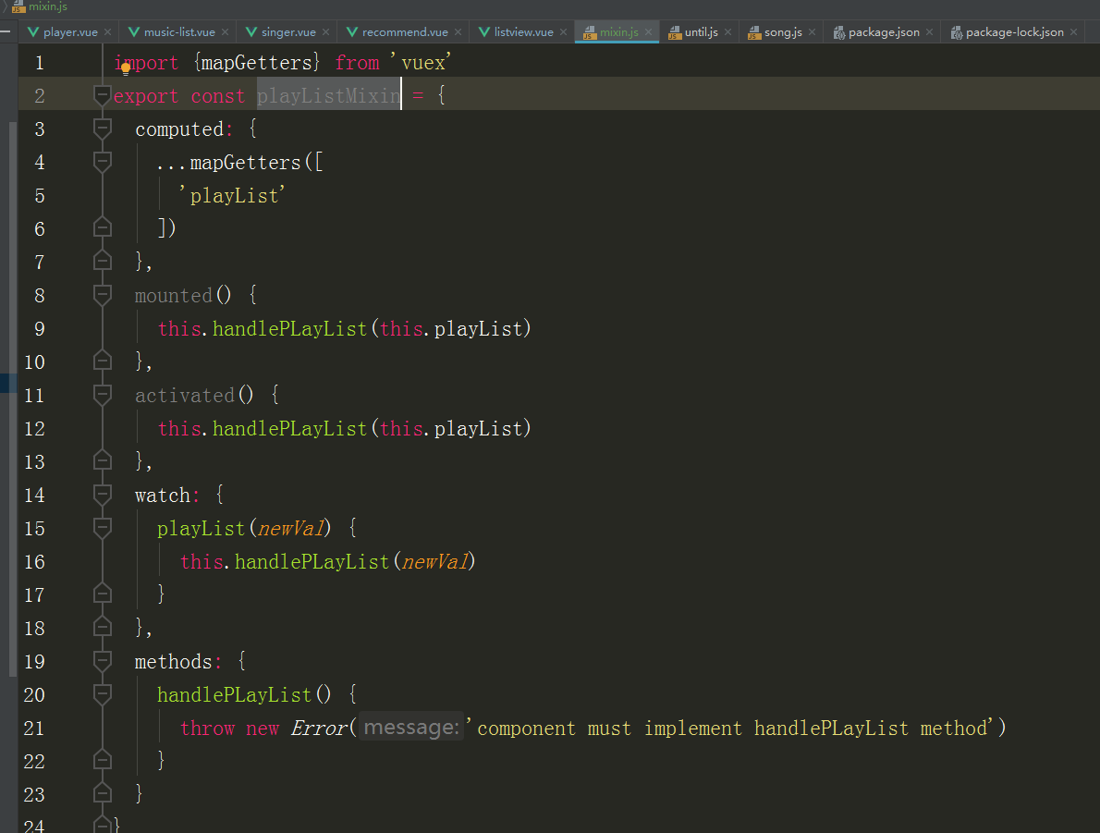
Task: Click the fold end marker on line 10
Action: pos(103,361)
